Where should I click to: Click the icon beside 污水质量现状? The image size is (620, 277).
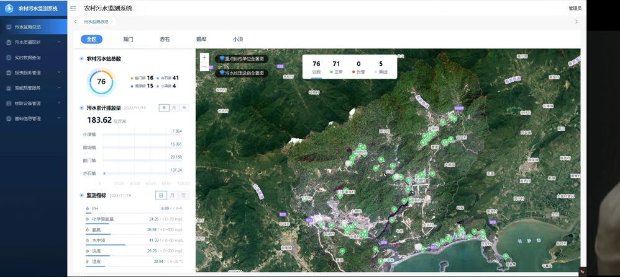(9, 42)
